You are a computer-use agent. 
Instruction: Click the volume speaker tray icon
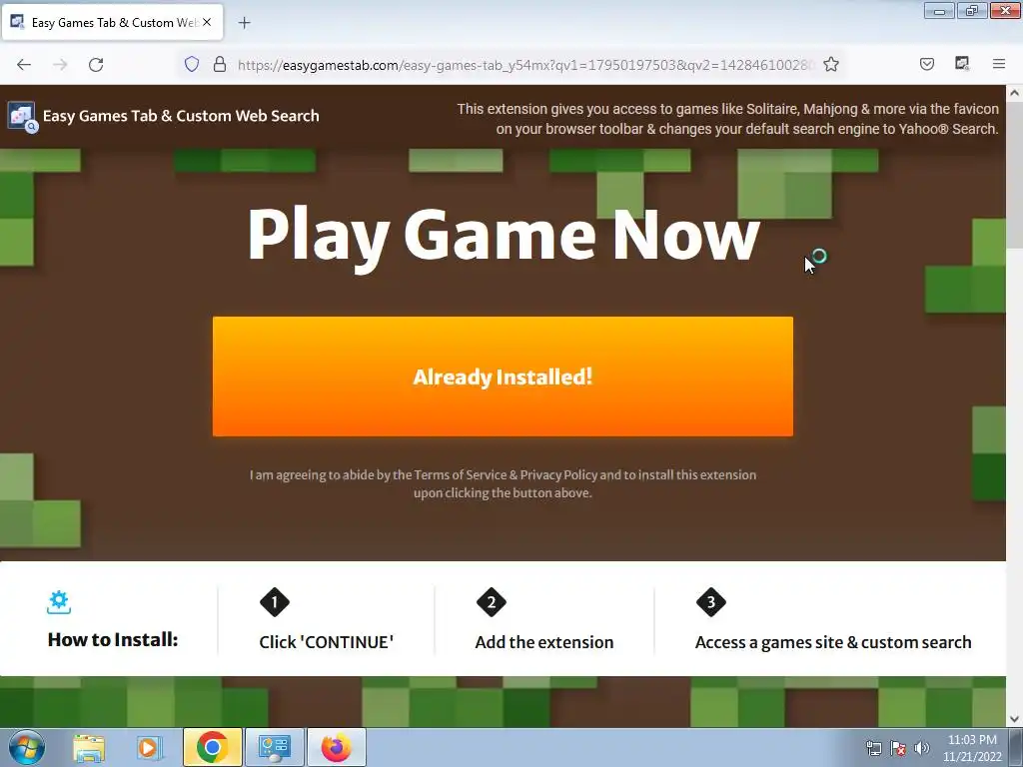[921, 748]
